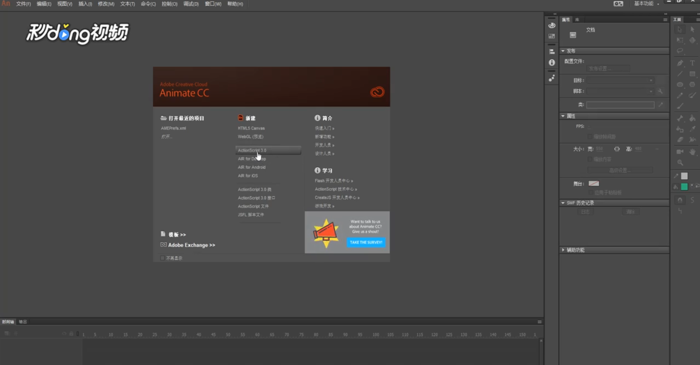Select the Ink Bottle tool

680,129
